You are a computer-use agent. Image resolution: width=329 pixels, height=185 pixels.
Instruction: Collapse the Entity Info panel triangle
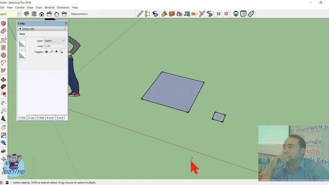[x=21, y=29]
